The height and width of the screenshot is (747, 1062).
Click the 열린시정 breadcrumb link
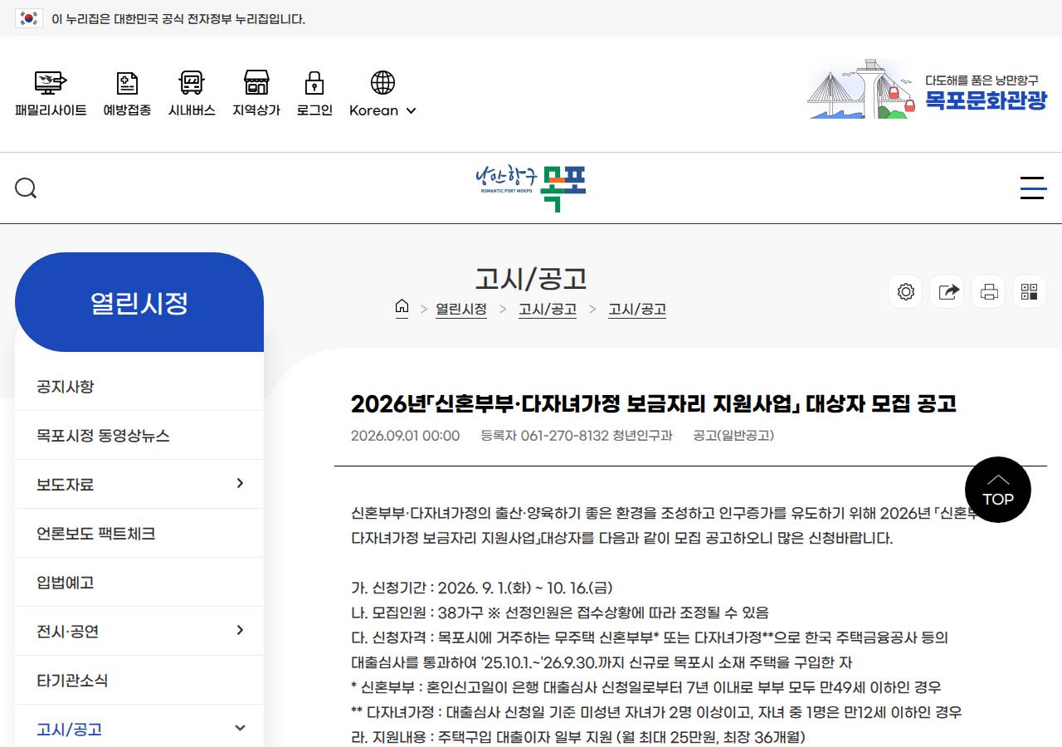461,309
